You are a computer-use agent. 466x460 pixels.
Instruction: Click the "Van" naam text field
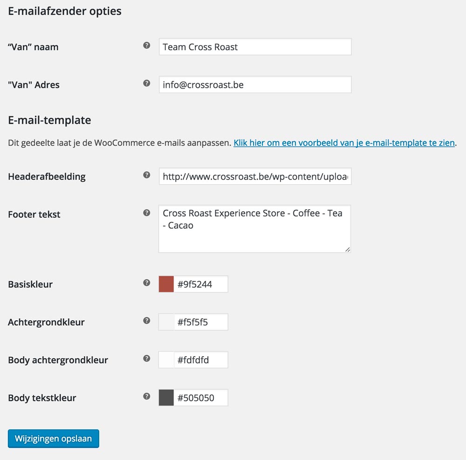click(x=255, y=47)
